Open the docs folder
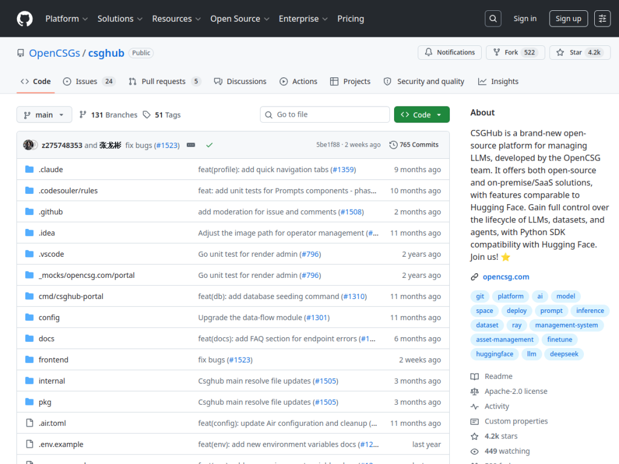 point(46,338)
